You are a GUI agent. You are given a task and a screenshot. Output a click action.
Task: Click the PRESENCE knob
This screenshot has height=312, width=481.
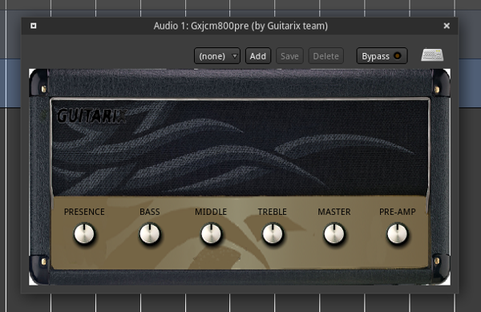click(84, 233)
